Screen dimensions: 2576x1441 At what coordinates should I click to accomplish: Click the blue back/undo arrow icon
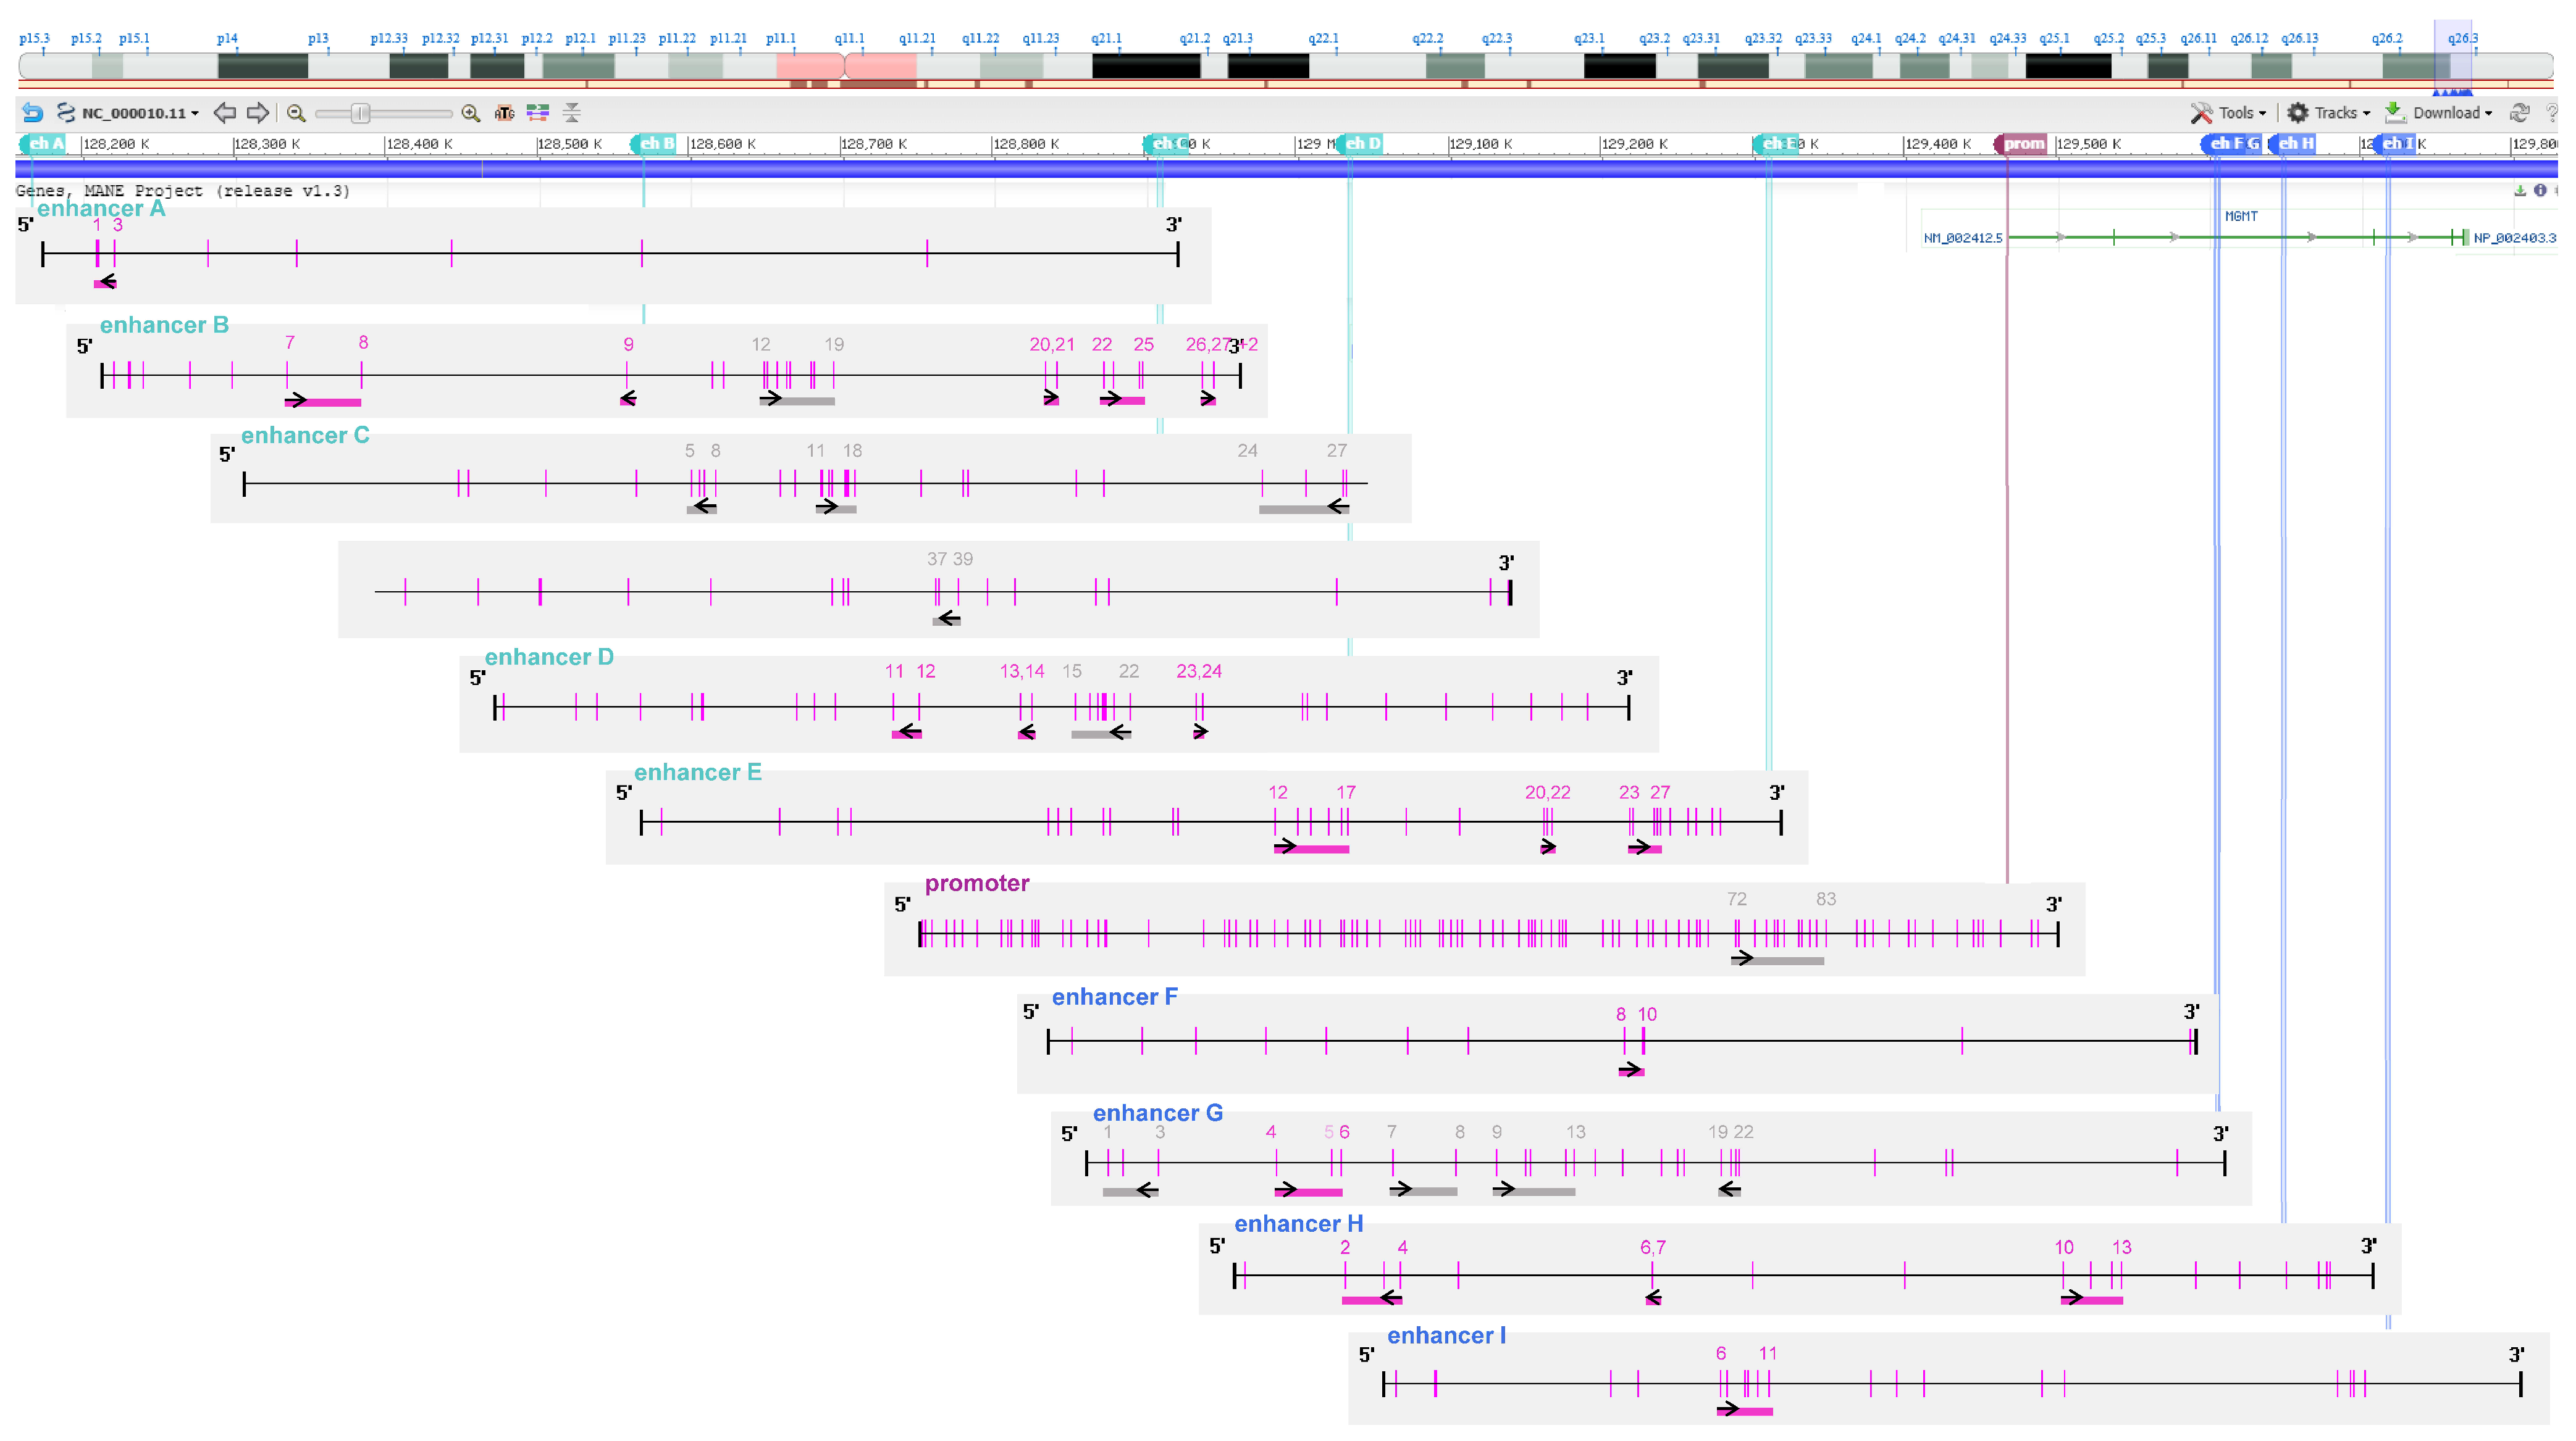pyautogui.click(x=32, y=113)
